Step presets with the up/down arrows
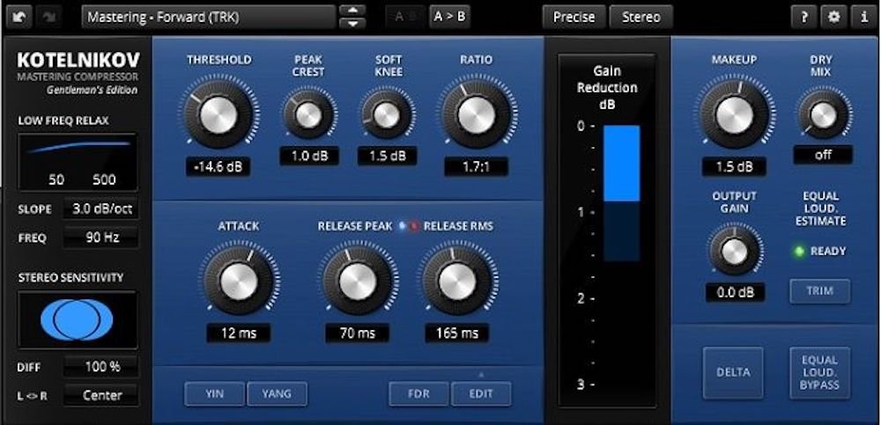881x425 pixels. pos(352,17)
